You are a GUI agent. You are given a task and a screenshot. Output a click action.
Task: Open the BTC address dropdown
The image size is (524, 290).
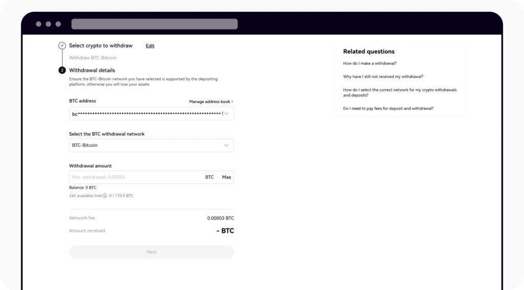point(227,114)
